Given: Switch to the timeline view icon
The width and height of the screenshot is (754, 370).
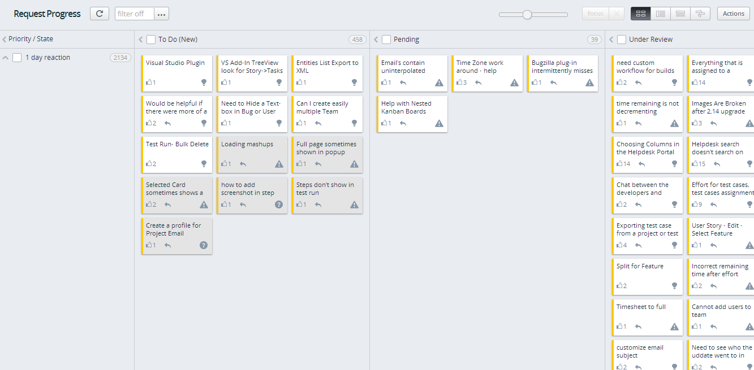Looking at the screenshot, I should (700, 14).
